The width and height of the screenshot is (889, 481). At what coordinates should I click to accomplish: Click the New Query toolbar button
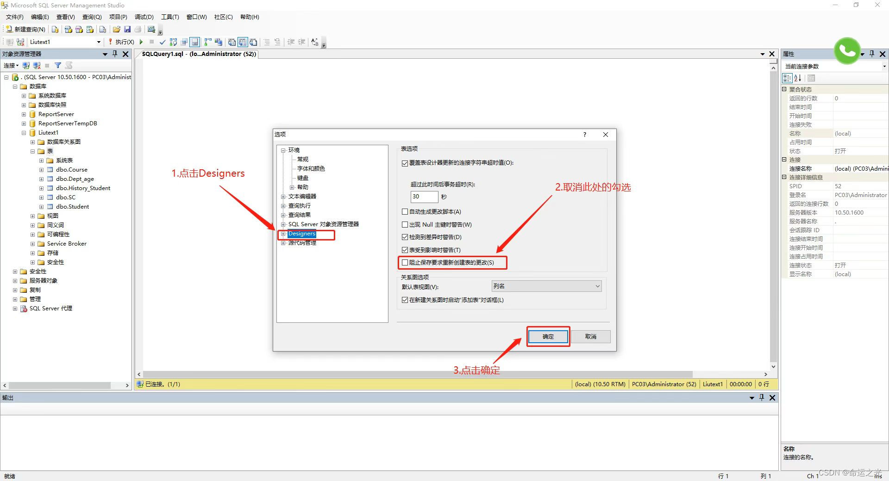[25, 29]
